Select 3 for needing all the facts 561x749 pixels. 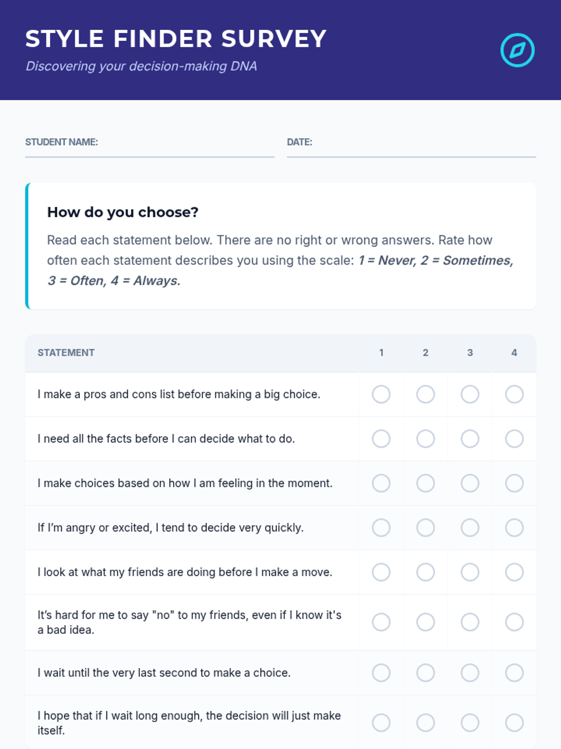(x=470, y=439)
